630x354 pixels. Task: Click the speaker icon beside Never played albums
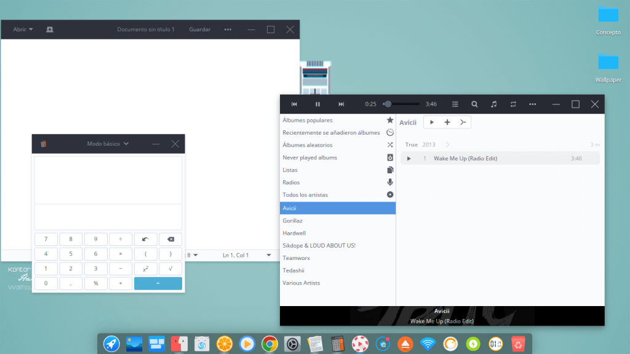pyautogui.click(x=389, y=157)
